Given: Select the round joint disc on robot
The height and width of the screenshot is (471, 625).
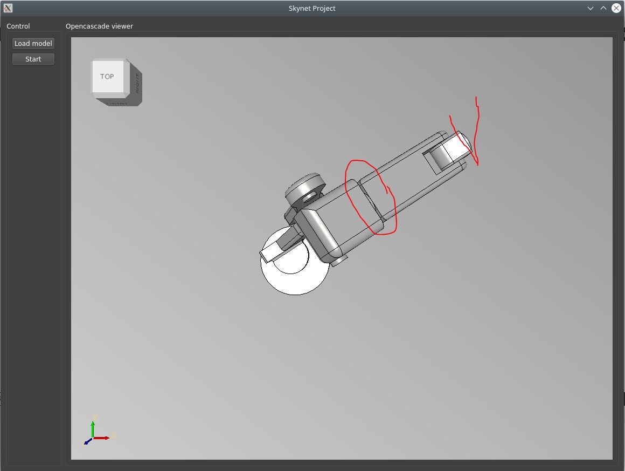Looking at the screenshot, I should [305, 188].
